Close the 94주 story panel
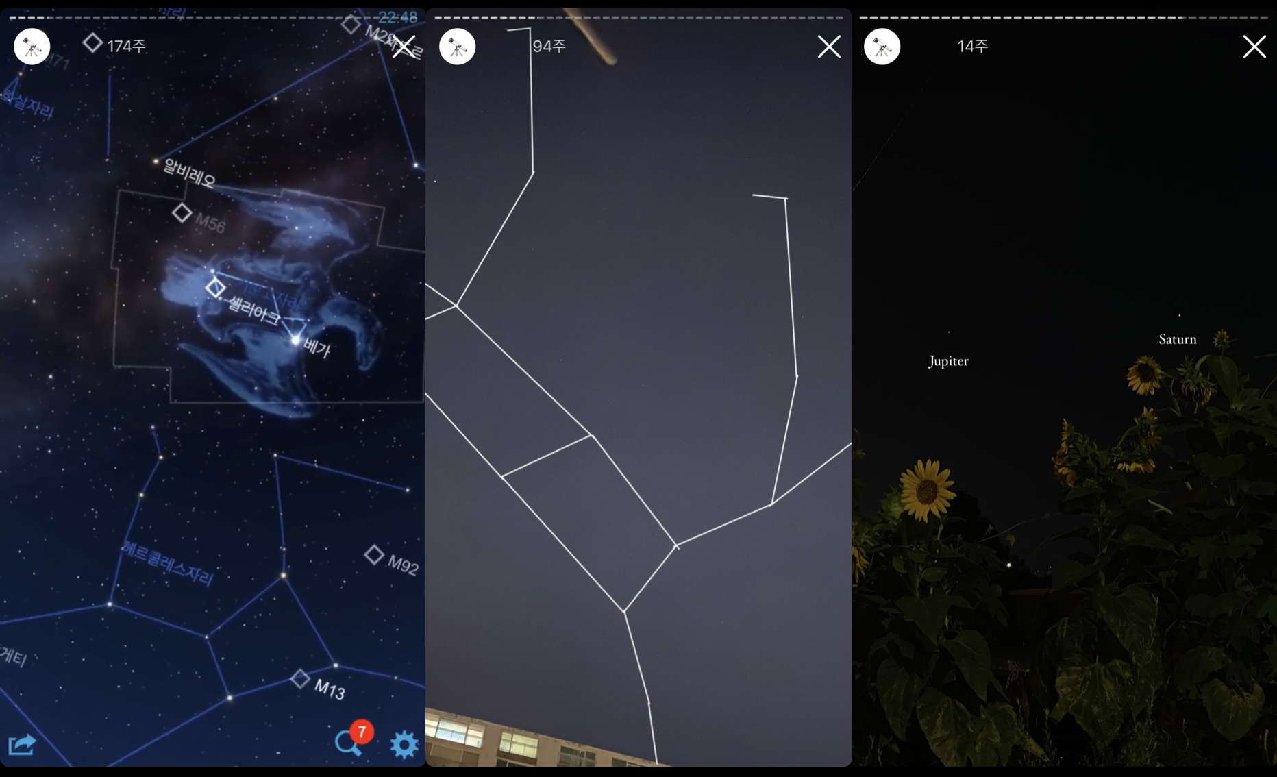 (x=829, y=47)
